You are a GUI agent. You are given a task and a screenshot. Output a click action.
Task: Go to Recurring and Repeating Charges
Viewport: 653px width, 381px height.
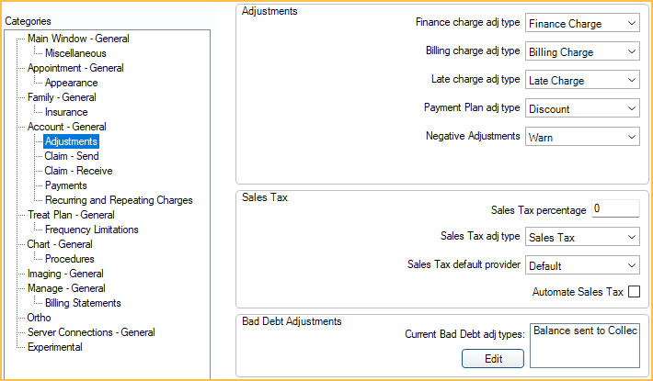pyautogui.click(x=119, y=200)
